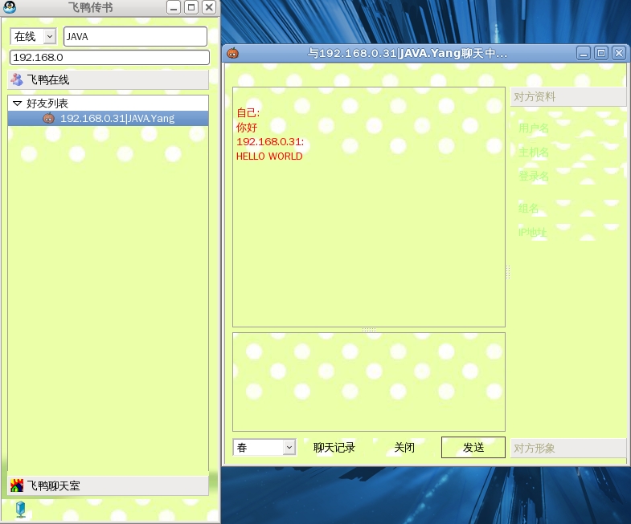Click the vertical splitter handle beside the profile panel
The image size is (631, 524).
coord(508,272)
